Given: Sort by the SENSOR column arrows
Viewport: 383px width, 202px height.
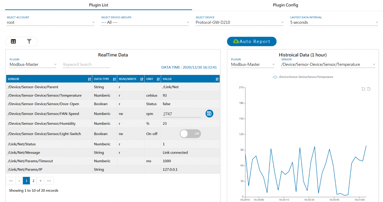Looking at the screenshot, I should pyautogui.click(x=89, y=79).
